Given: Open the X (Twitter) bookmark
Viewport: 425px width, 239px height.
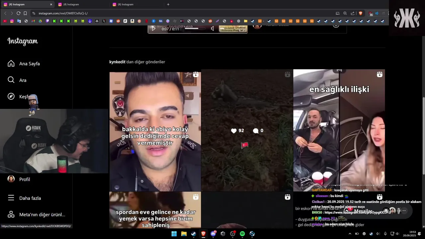Looking at the screenshot, I should click(x=104, y=21).
